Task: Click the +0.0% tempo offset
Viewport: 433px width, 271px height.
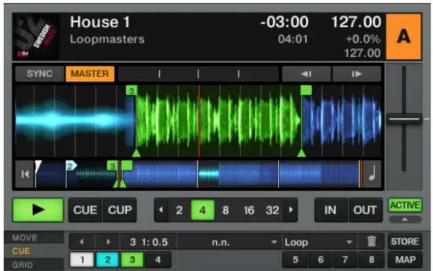Action: pos(363,39)
